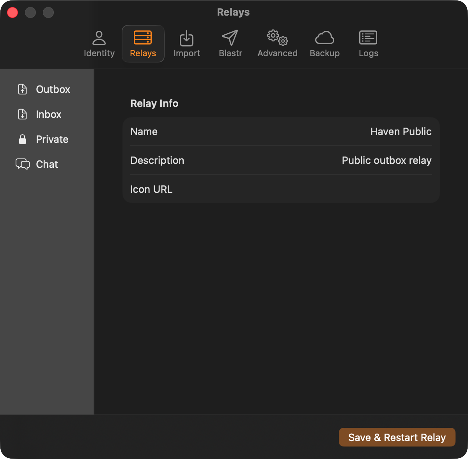Edit the Name field showing Haven Public
Viewport: 468px width, 459px height.
401,132
